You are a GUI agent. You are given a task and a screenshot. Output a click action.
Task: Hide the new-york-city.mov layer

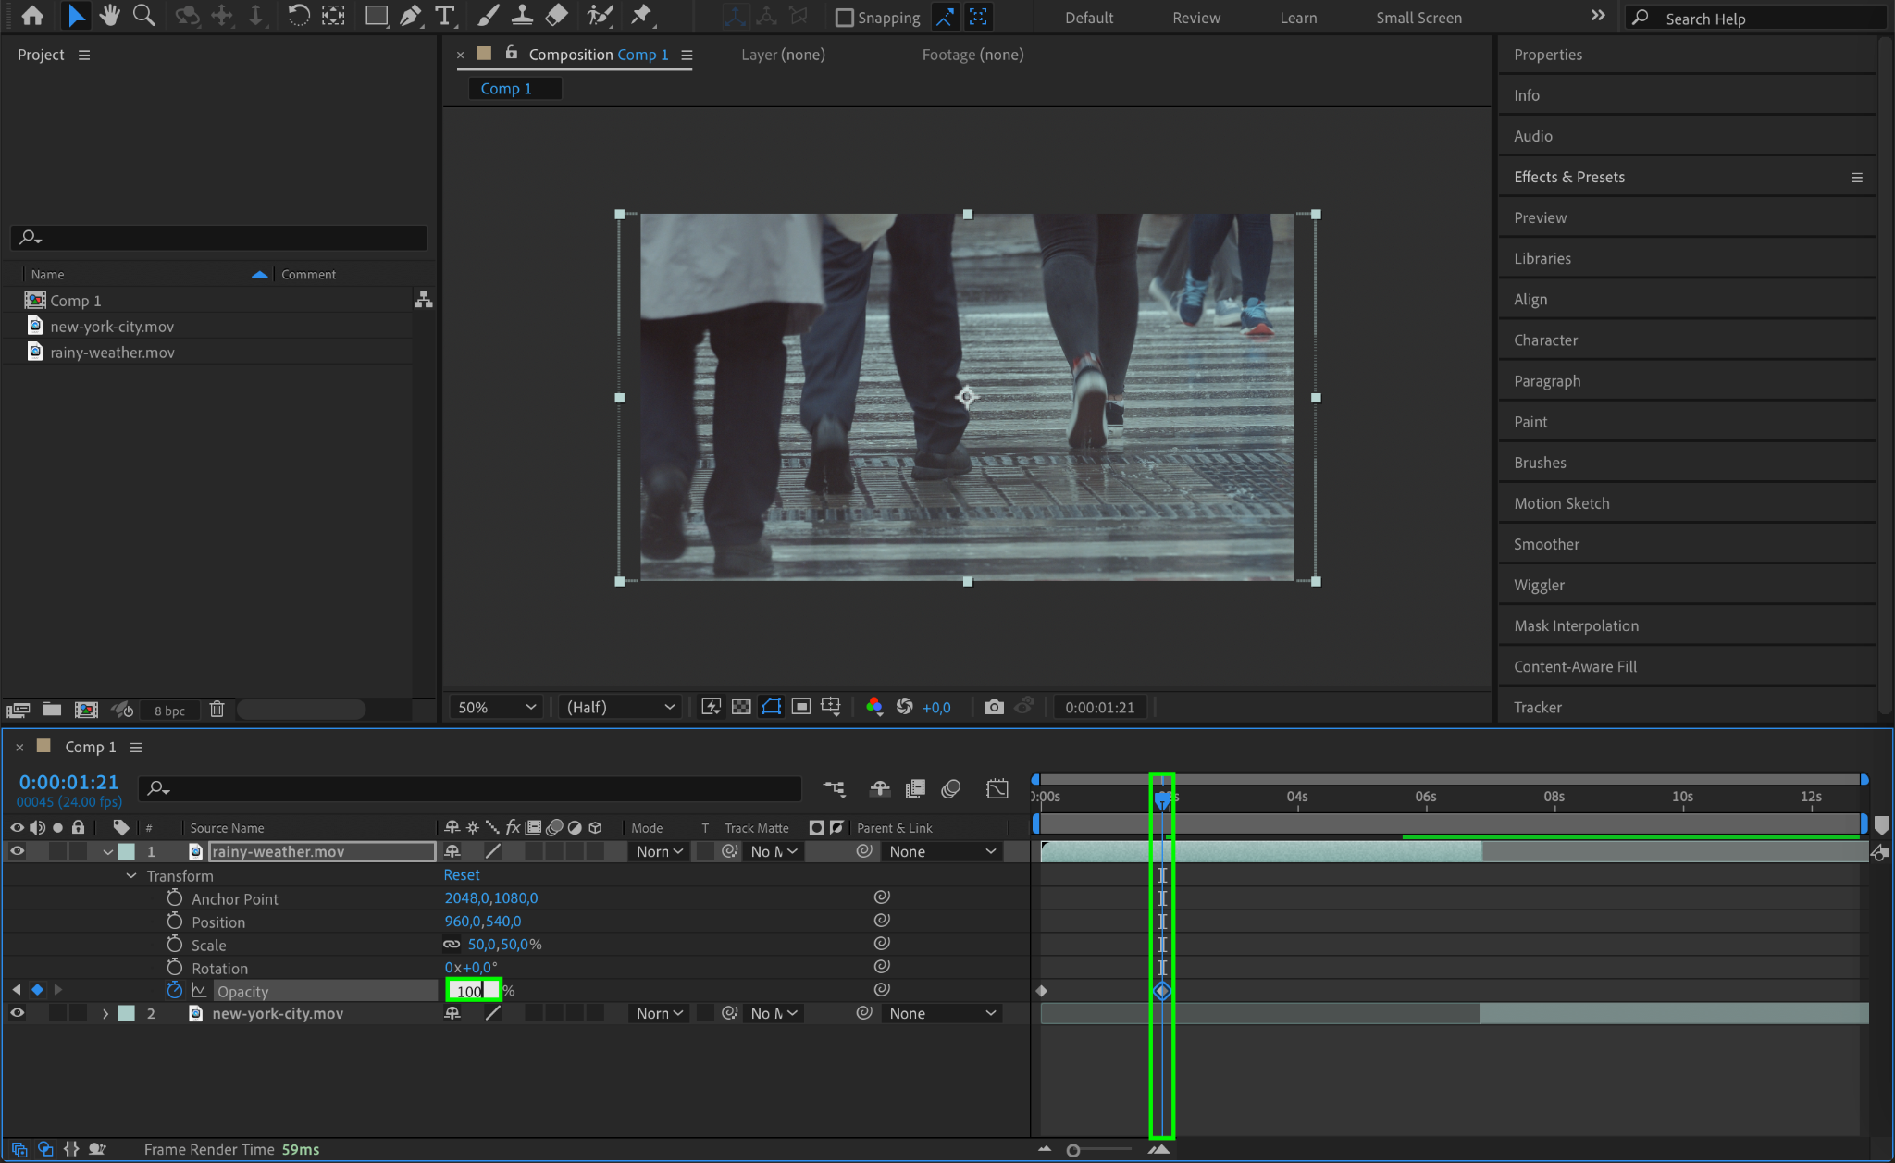17,1013
